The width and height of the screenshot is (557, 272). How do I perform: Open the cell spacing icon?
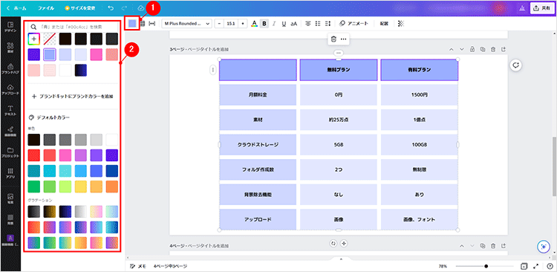point(152,24)
